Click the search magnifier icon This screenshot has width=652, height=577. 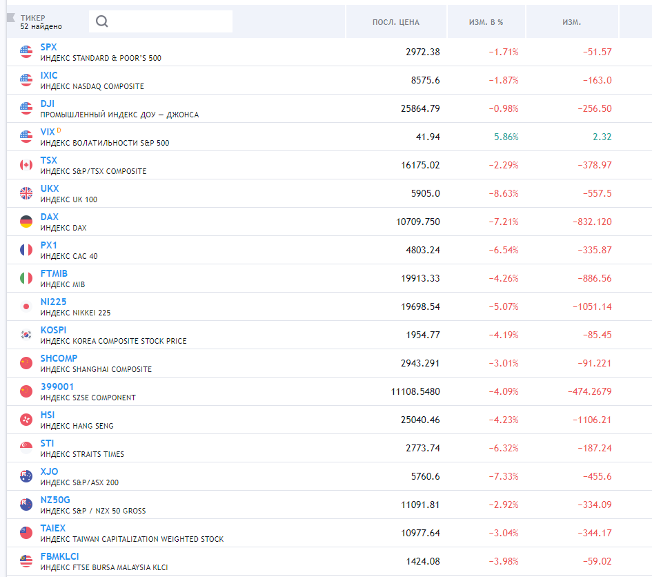pyautogui.click(x=102, y=21)
